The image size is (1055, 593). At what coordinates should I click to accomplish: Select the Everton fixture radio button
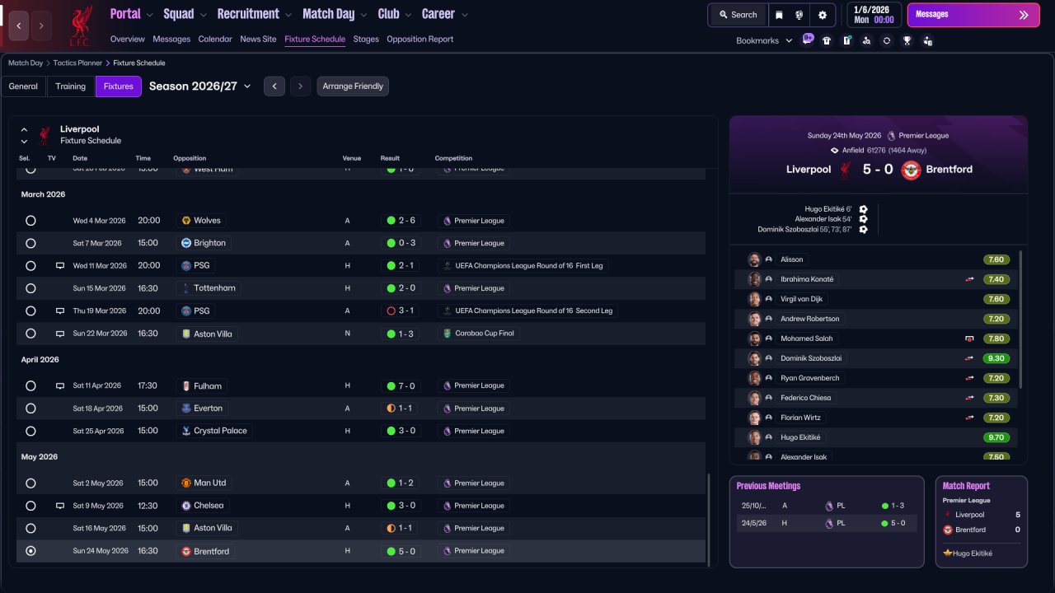(30, 409)
